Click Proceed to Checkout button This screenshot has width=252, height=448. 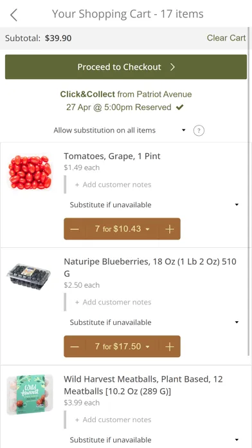pos(126,67)
